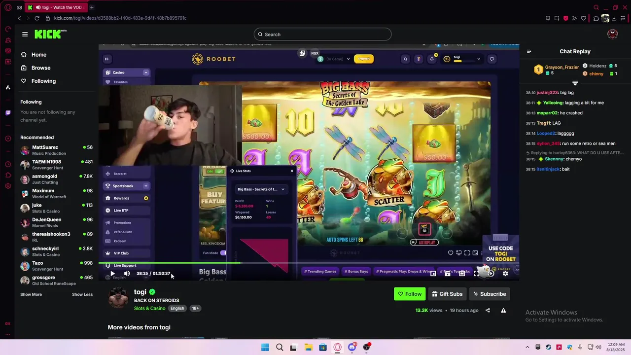Viewport: 631px width, 355px height.
Task: Go to Home in the Kick sidebar
Action: (39, 55)
